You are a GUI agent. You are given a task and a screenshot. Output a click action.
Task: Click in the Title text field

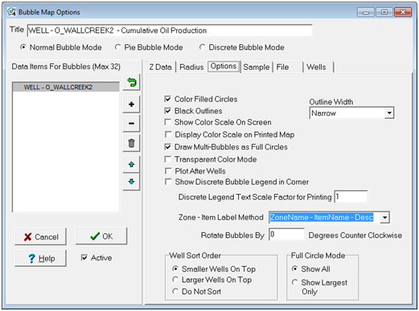[170, 31]
